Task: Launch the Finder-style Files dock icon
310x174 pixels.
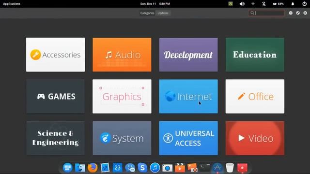Action: [x=80, y=168]
